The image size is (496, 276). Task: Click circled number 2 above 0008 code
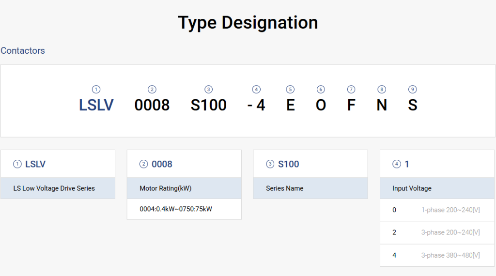(x=152, y=90)
